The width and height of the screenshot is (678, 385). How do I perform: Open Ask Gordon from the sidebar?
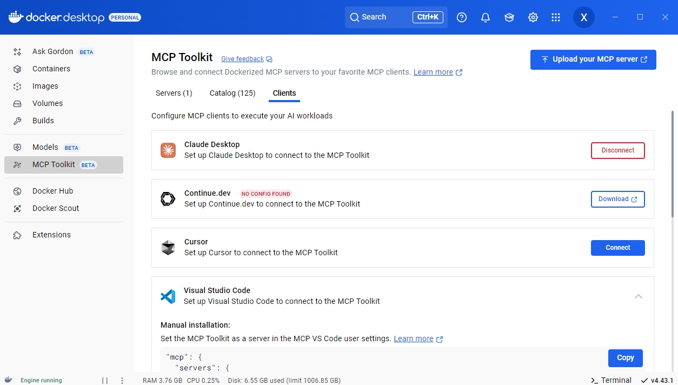click(63, 51)
